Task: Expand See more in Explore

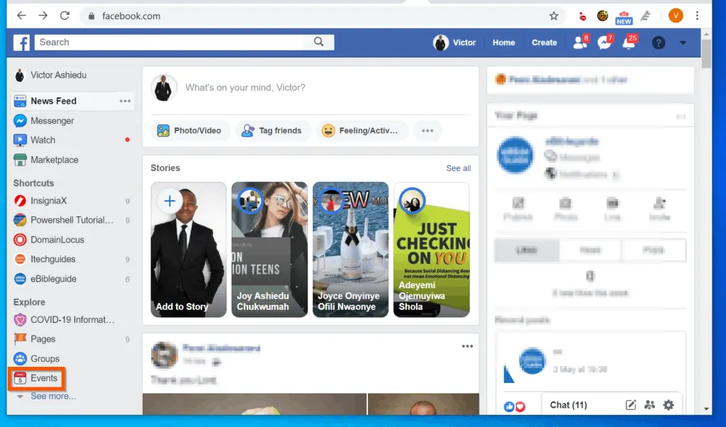Action: (x=52, y=396)
